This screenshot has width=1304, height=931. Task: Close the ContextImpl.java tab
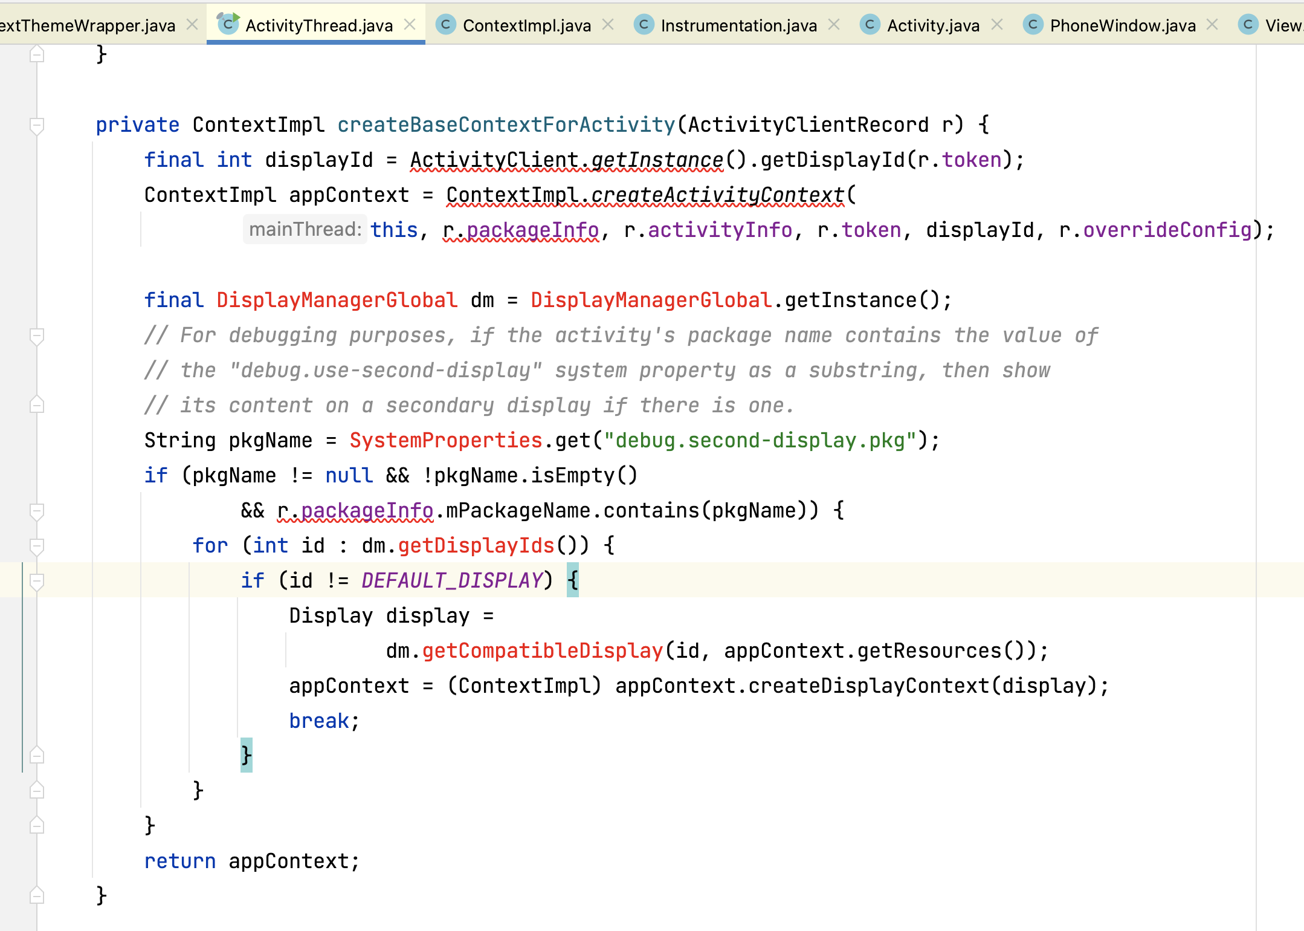pos(608,25)
